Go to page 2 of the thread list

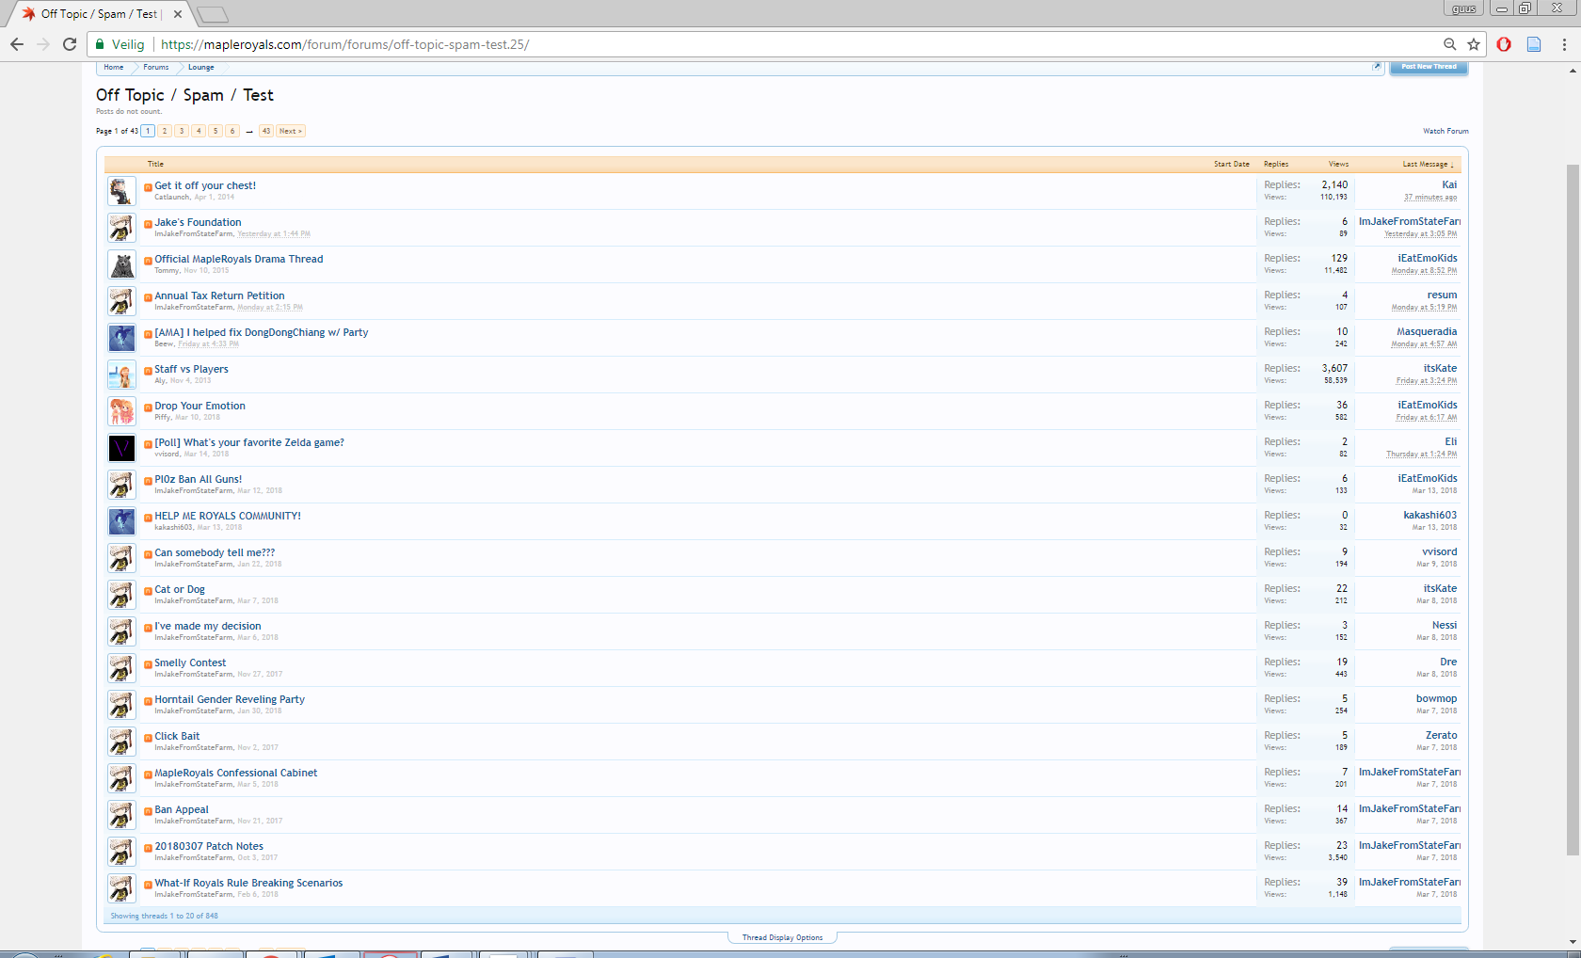165,131
